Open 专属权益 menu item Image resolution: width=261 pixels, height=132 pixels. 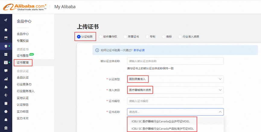pyautogui.click(x=23, y=41)
